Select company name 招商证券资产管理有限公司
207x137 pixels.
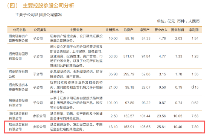point(18,38)
